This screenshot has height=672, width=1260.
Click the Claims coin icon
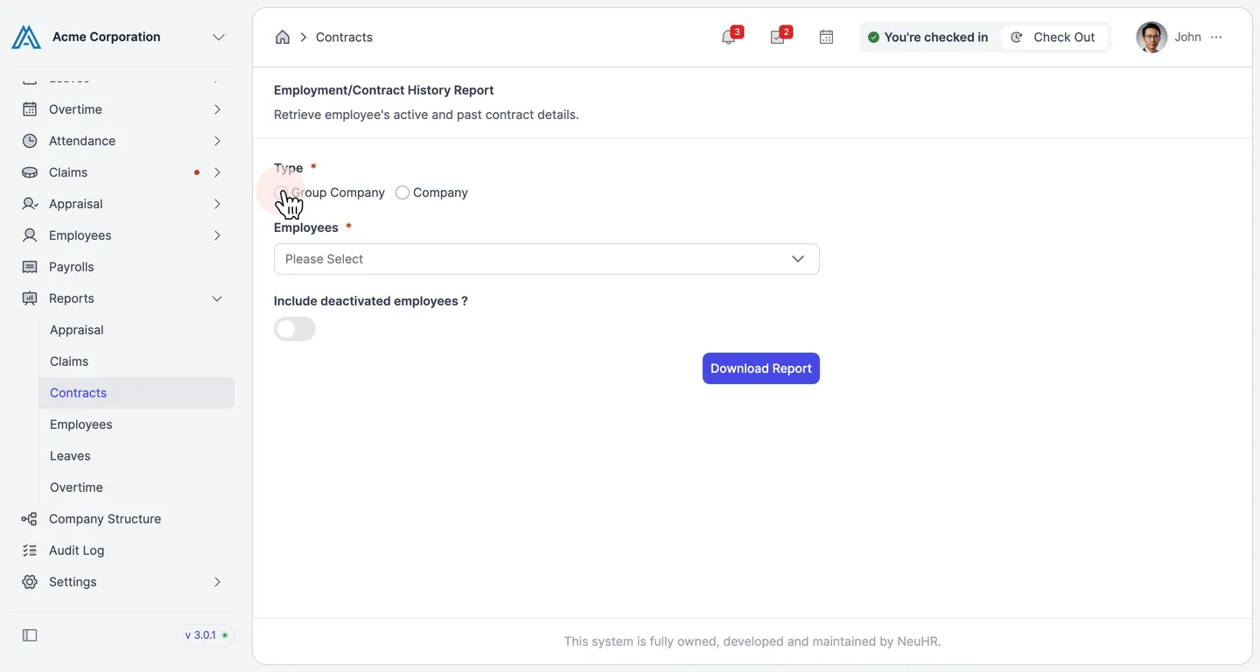tap(30, 172)
